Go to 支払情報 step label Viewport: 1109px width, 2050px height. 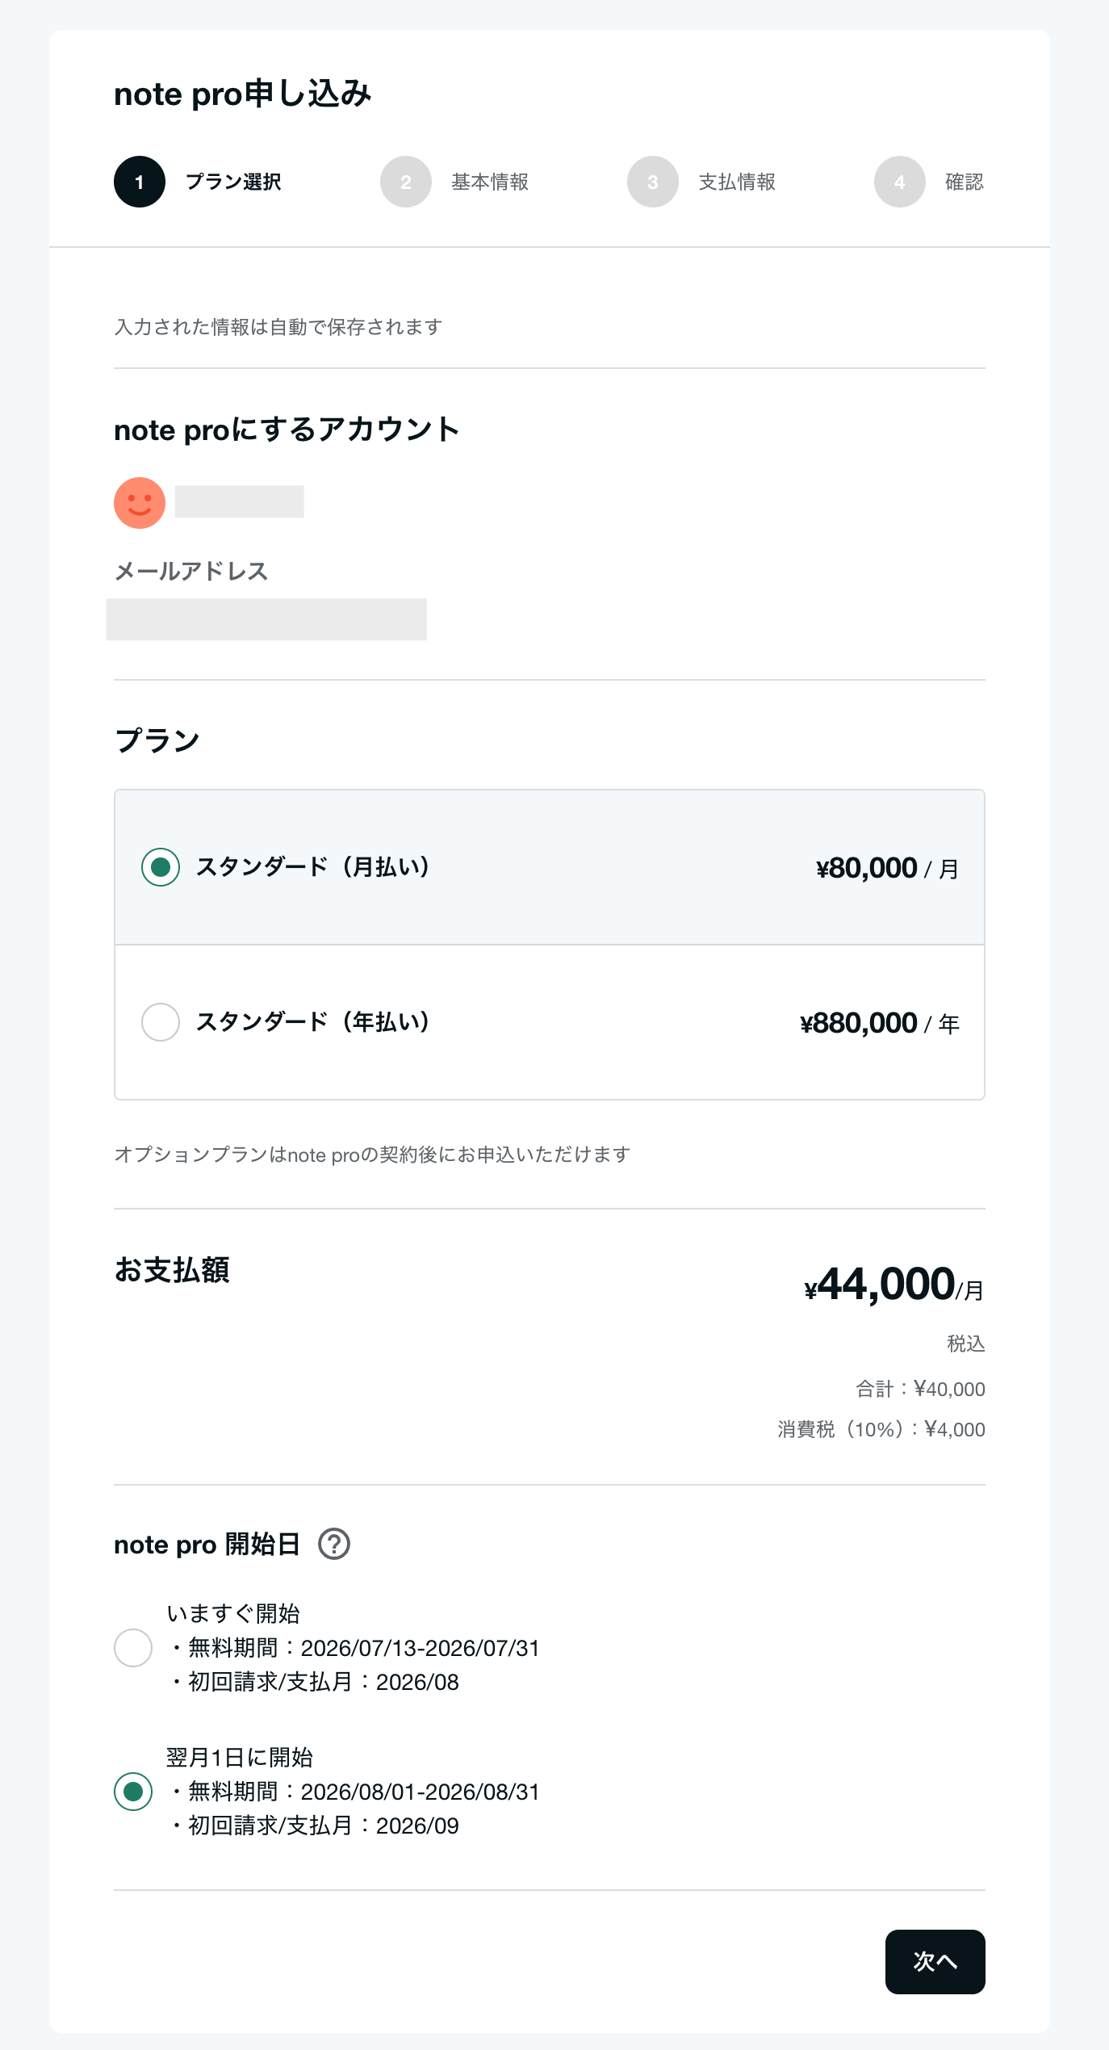point(737,182)
